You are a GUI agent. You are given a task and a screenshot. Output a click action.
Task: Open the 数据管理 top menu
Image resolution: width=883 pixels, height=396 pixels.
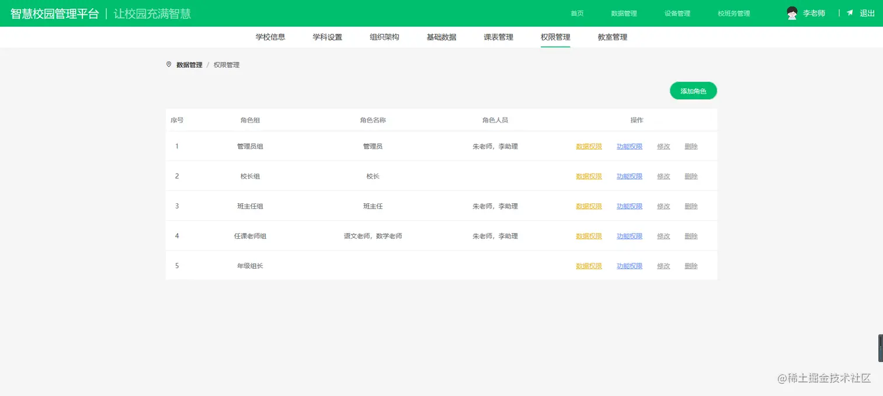[x=624, y=13]
